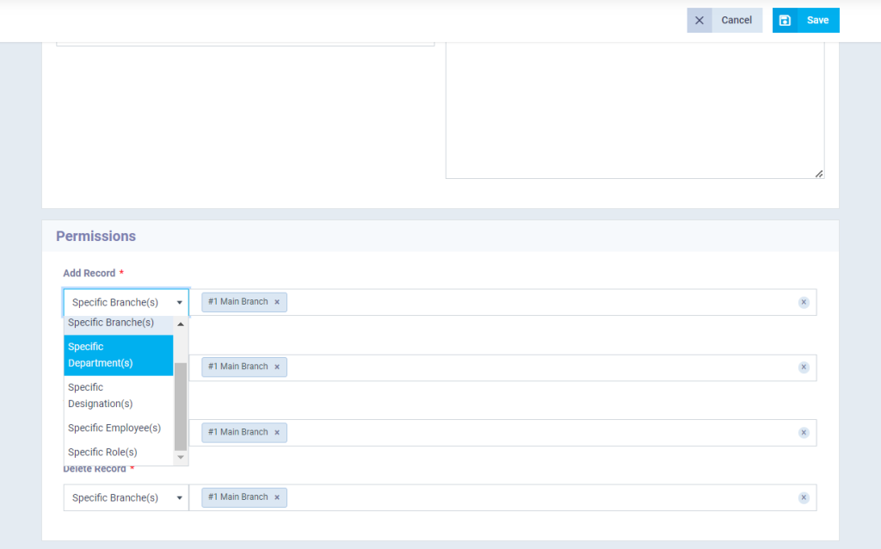Click the Save button
The height and width of the screenshot is (549, 881).
tap(805, 21)
